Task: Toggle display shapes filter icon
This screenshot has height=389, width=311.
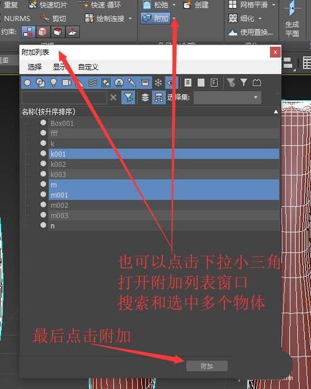Action: [x=40, y=83]
